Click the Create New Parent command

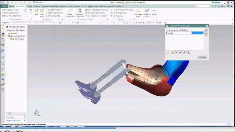tap(54, 10)
